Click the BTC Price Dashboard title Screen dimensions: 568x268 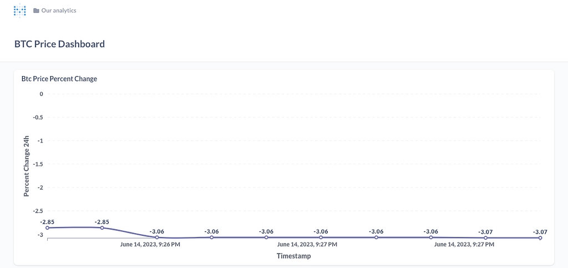(60, 44)
